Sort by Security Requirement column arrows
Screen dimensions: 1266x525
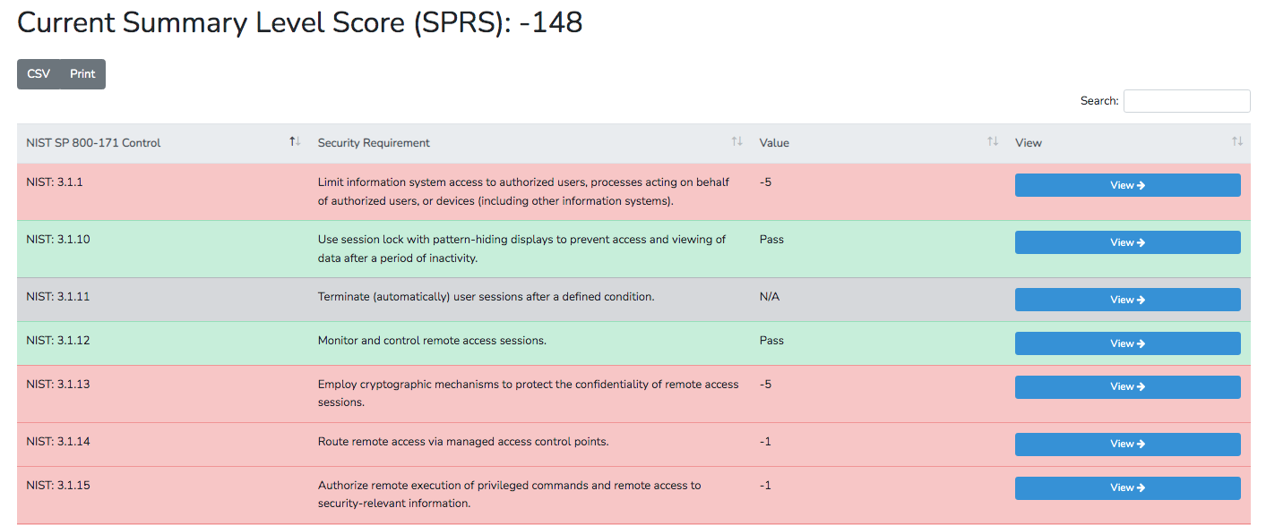point(736,142)
